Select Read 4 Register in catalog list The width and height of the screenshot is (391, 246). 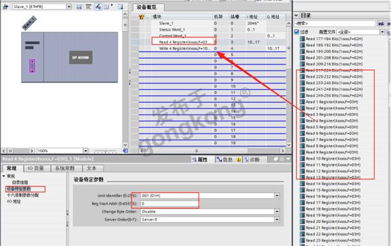click(x=332, y=121)
